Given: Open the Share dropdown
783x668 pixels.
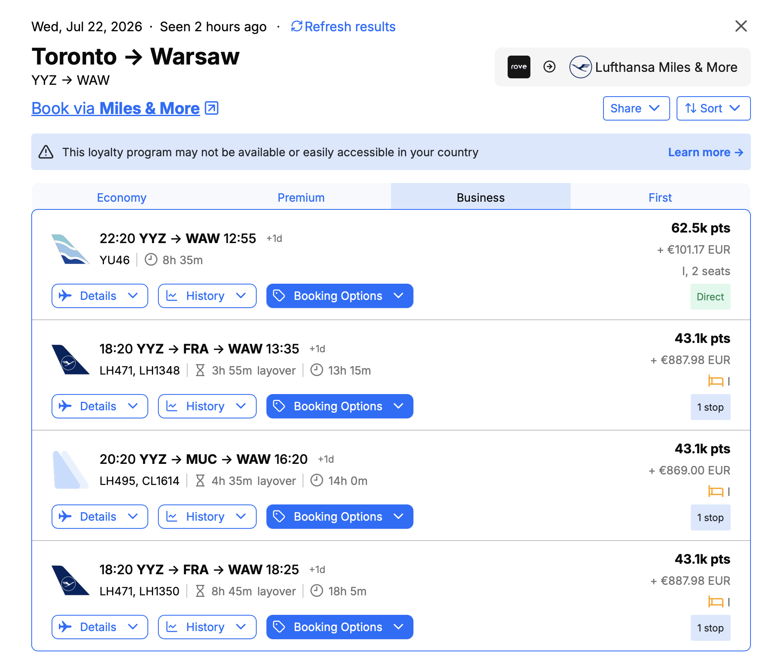Looking at the screenshot, I should [x=636, y=108].
